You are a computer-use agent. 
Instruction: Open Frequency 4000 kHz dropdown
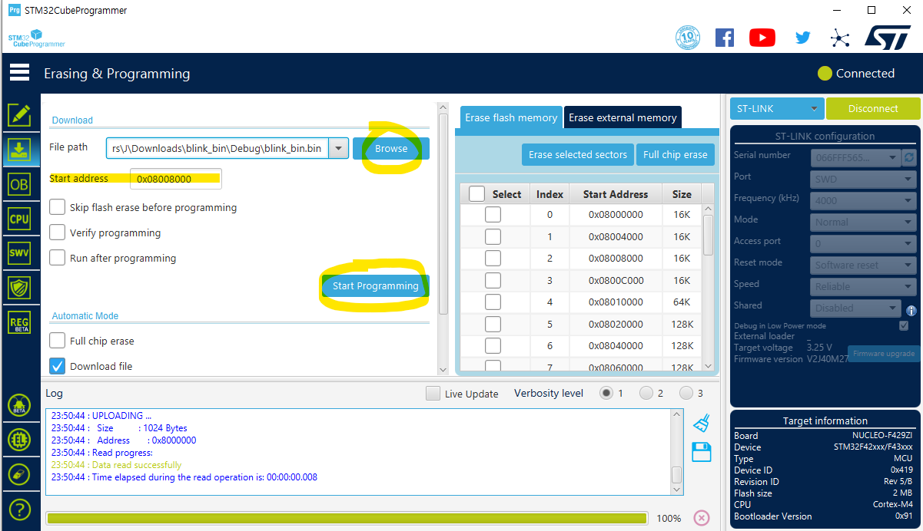coord(865,200)
